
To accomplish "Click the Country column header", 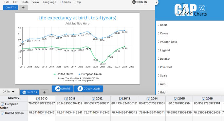I will pyautogui.click(x=13, y=98).
